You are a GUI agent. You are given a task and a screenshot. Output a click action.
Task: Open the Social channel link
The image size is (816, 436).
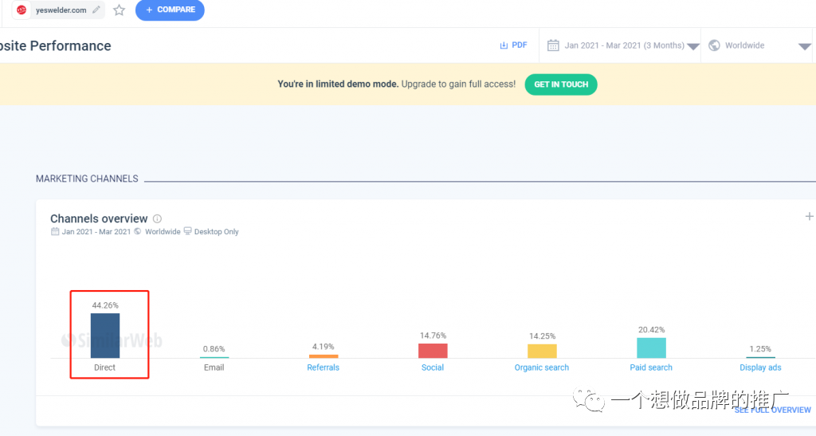pyautogui.click(x=433, y=367)
